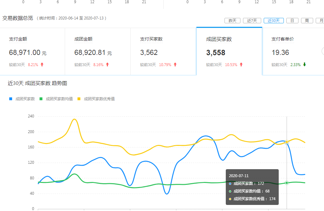
Task: Click the 昨天 date range button
Action: coord(232,21)
